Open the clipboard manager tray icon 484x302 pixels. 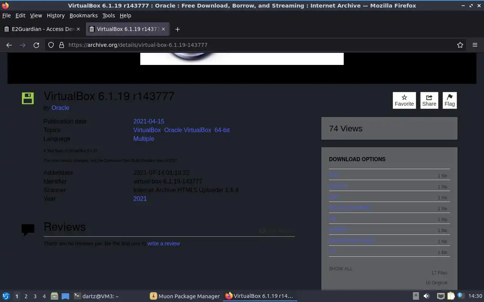451,296
